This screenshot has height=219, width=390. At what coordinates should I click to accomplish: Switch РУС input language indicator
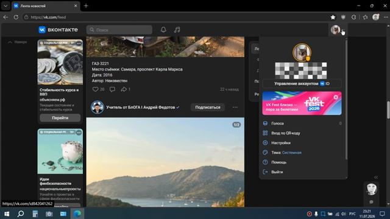(x=352, y=214)
